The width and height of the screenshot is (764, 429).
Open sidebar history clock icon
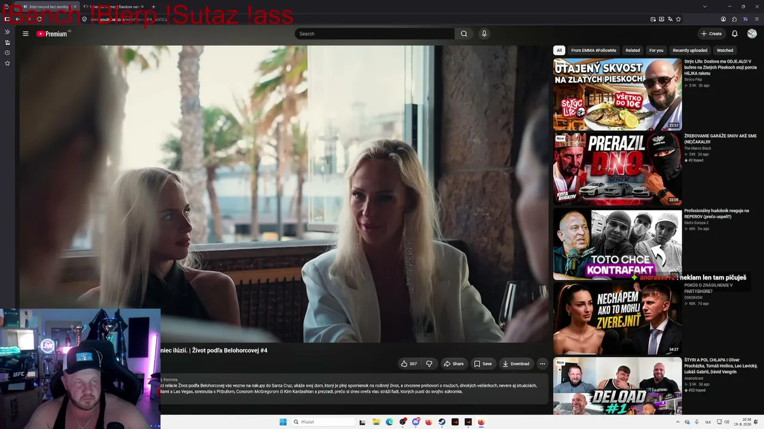pos(7,52)
